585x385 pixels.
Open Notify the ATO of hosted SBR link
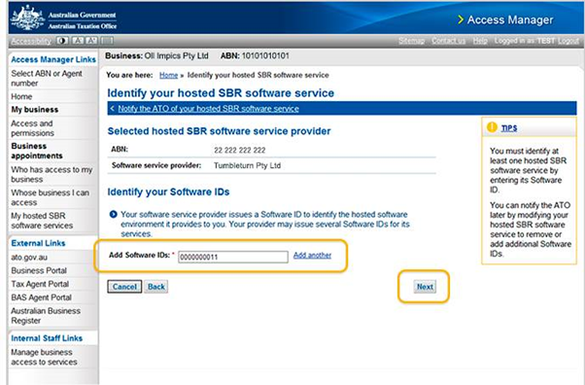pos(208,109)
